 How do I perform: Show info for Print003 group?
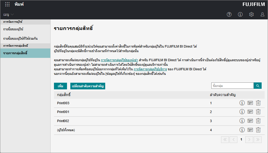click(242, 103)
